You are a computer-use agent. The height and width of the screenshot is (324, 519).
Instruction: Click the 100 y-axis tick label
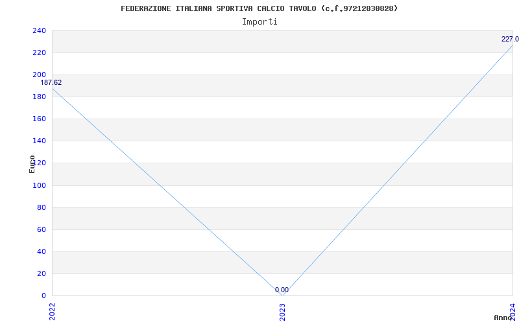point(39,185)
